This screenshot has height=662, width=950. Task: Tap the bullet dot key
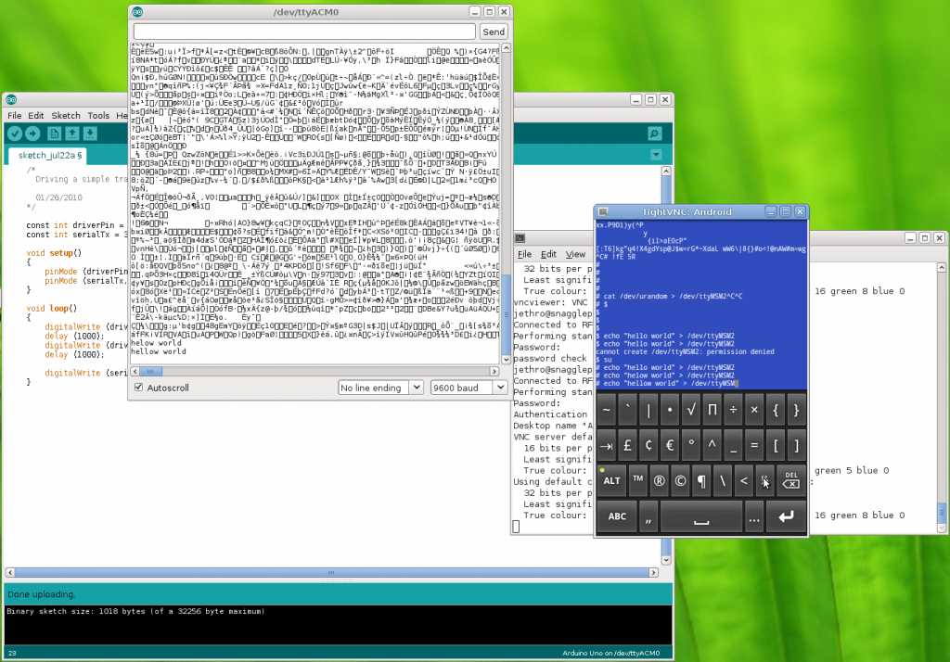670,410
